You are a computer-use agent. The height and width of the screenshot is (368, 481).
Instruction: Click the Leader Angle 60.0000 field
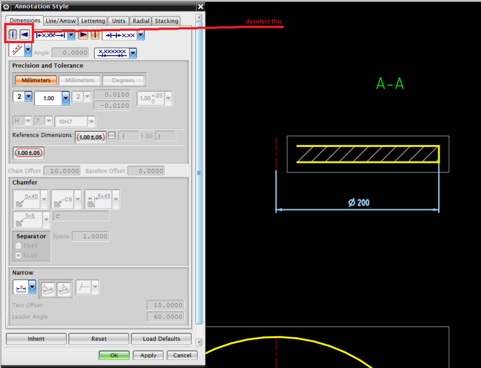[165, 316]
